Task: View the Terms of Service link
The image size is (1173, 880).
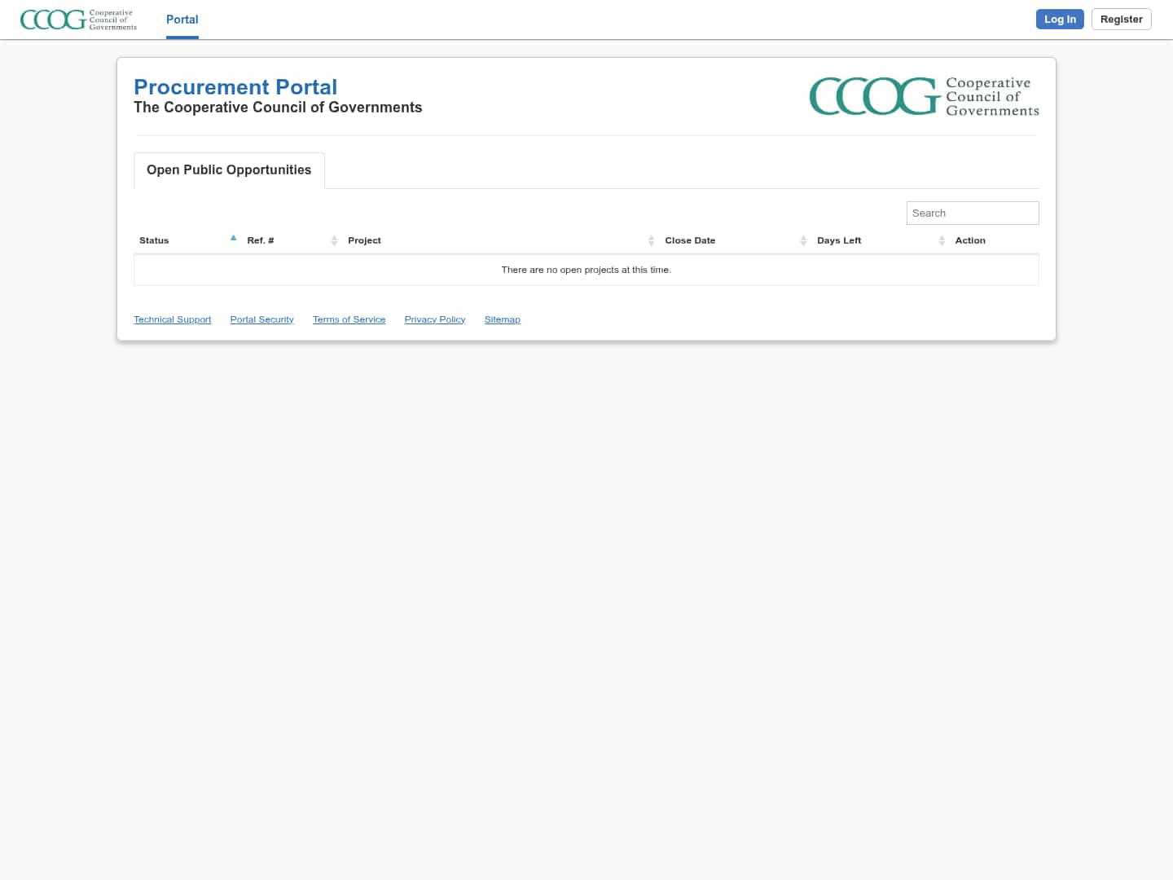Action: 349,319
